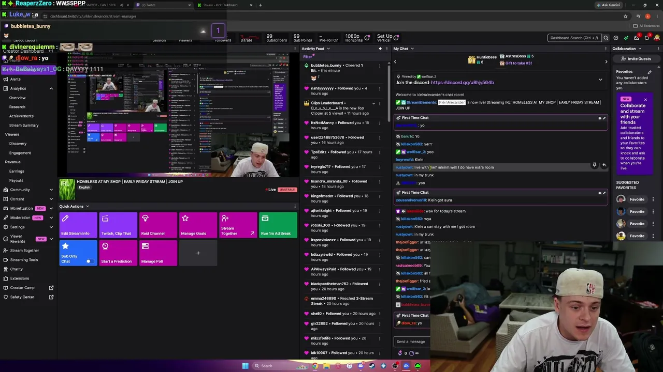This screenshot has height=372, width=663.
Task: Open Edit Stream Info quick action
Action: [x=78, y=225]
